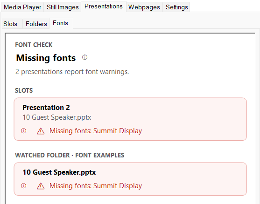Open the Folders sub-tab
This screenshot has height=204, width=260.
click(x=36, y=24)
